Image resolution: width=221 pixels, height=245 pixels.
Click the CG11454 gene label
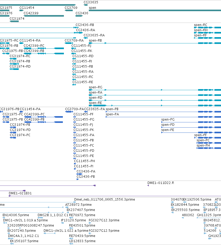pos(27,8)
